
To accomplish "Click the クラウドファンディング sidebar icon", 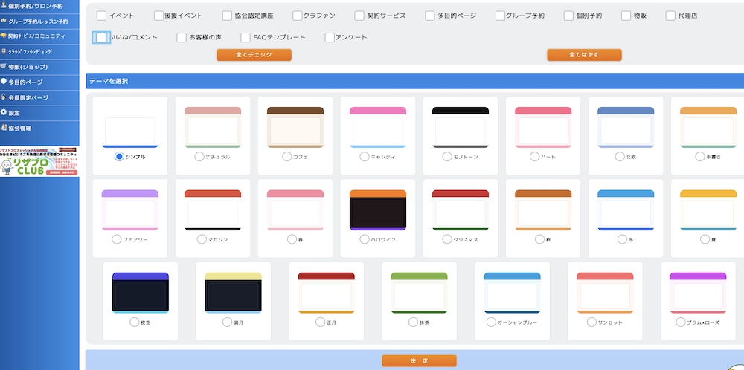I will pyautogui.click(x=4, y=51).
